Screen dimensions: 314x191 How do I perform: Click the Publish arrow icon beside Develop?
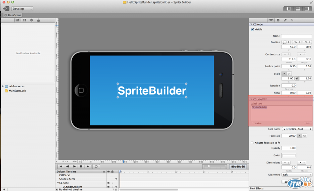pos(6,9)
